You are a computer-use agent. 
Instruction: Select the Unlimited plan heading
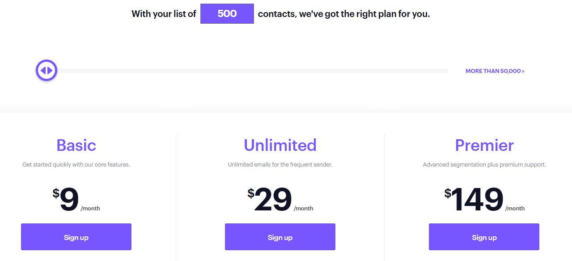click(280, 145)
